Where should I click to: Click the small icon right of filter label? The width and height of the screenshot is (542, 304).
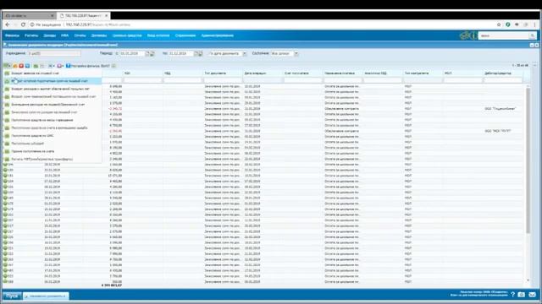(x=113, y=66)
